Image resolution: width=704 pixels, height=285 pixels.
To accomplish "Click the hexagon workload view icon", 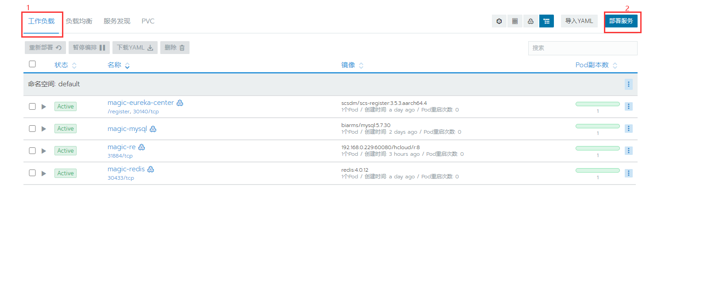I will pos(499,21).
